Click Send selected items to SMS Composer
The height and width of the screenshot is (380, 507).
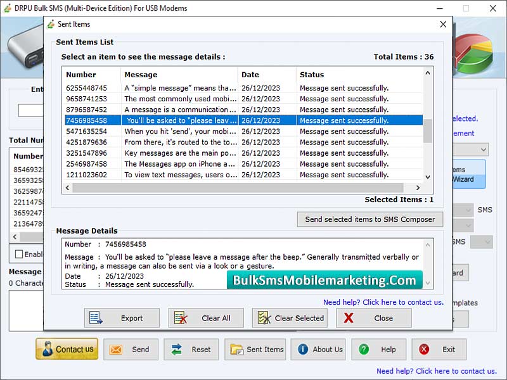370,219
